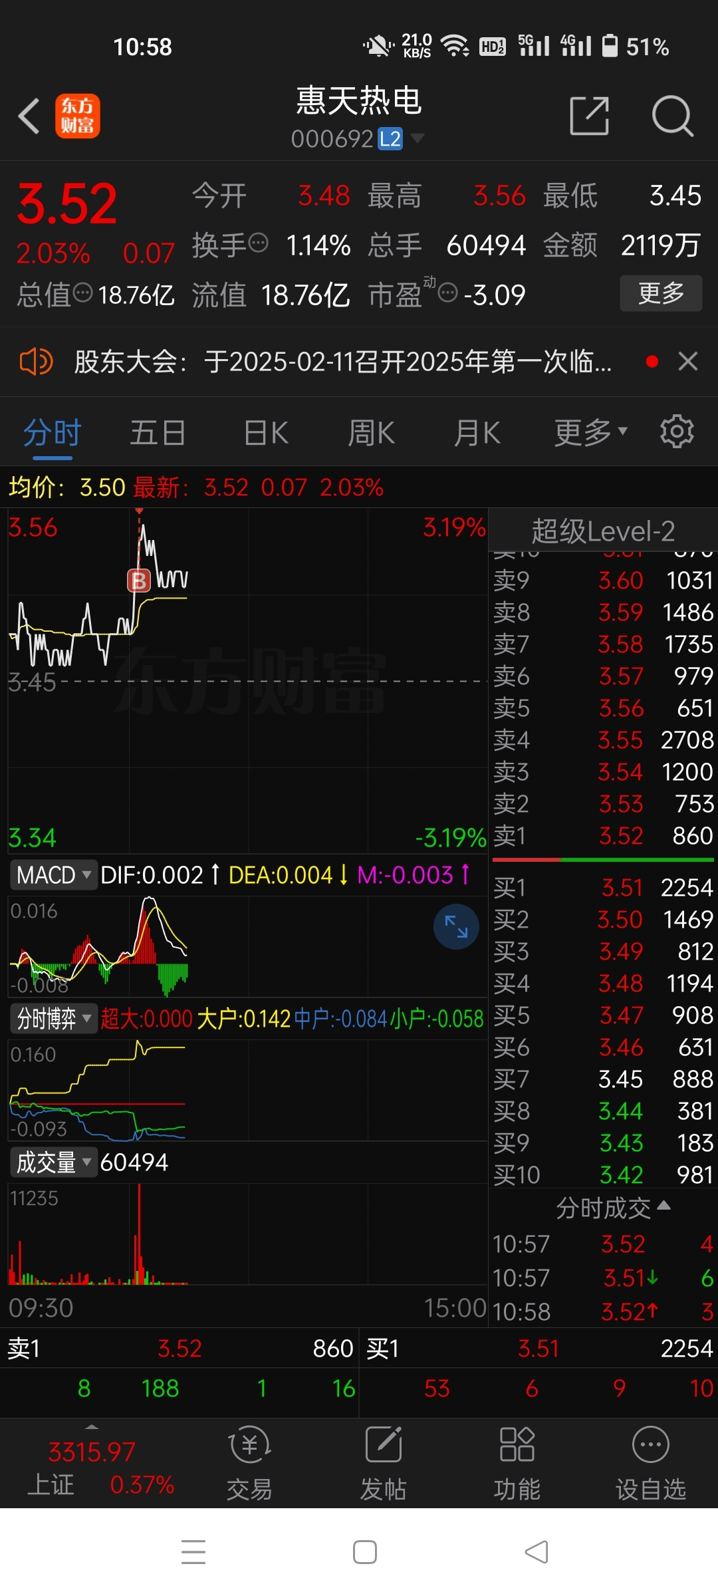This screenshot has width=718, height=1596.
Task: Select the 卖1 3.52 order row
Action: click(603, 835)
